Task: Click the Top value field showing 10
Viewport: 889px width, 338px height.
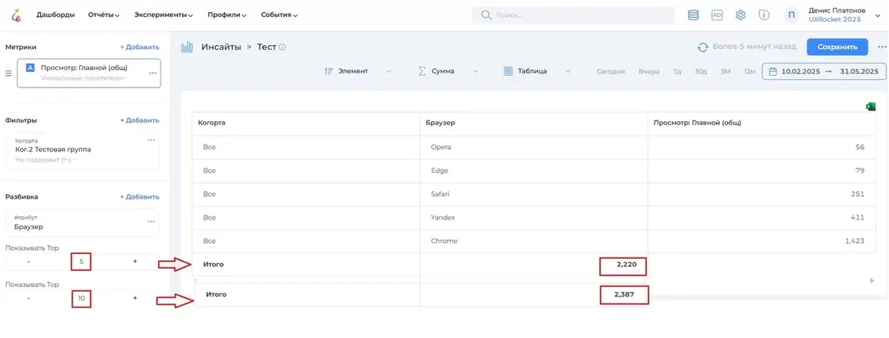Action: (81, 299)
